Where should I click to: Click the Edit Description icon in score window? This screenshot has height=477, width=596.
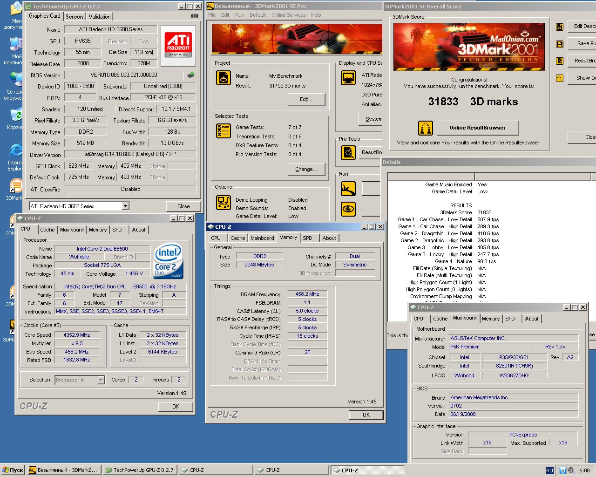click(x=560, y=27)
